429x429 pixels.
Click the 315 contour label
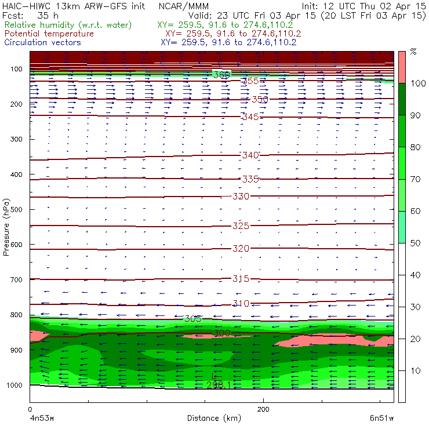tap(241, 278)
